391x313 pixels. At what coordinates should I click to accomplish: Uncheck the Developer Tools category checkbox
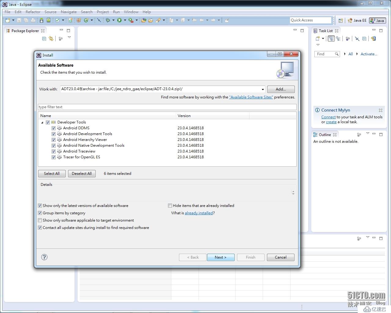(x=48, y=122)
